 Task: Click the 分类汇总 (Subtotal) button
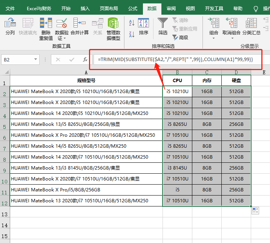click(x=251, y=27)
